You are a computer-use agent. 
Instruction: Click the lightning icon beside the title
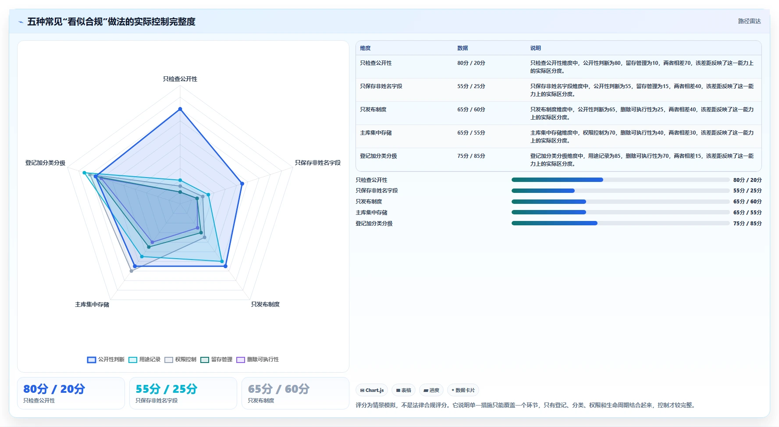coord(21,22)
